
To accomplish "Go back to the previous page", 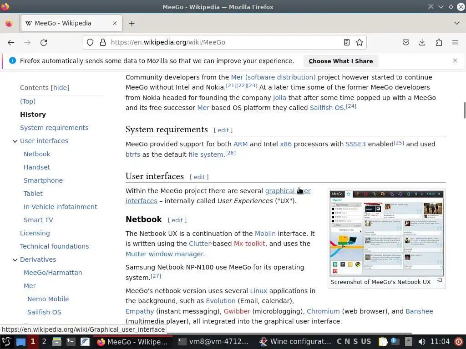I will (x=11, y=42).
